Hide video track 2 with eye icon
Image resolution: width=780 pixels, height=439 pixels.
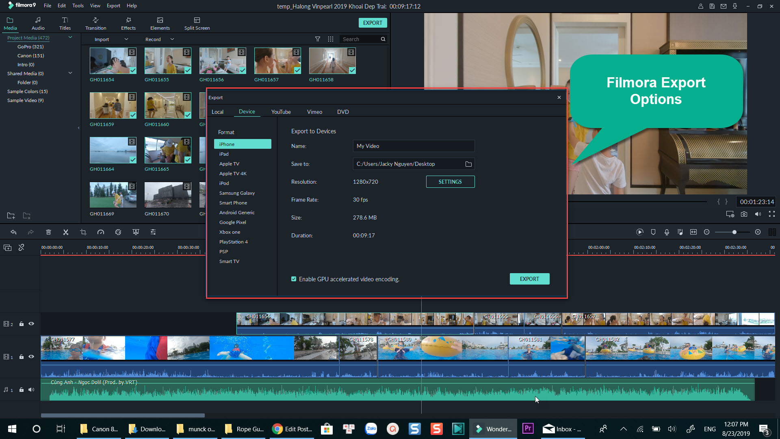pos(31,324)
